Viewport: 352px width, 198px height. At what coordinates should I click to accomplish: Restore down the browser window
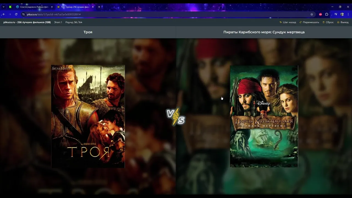(340, 7)
